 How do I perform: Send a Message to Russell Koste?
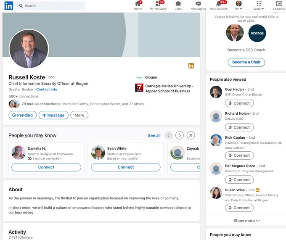tap(53, 115)
